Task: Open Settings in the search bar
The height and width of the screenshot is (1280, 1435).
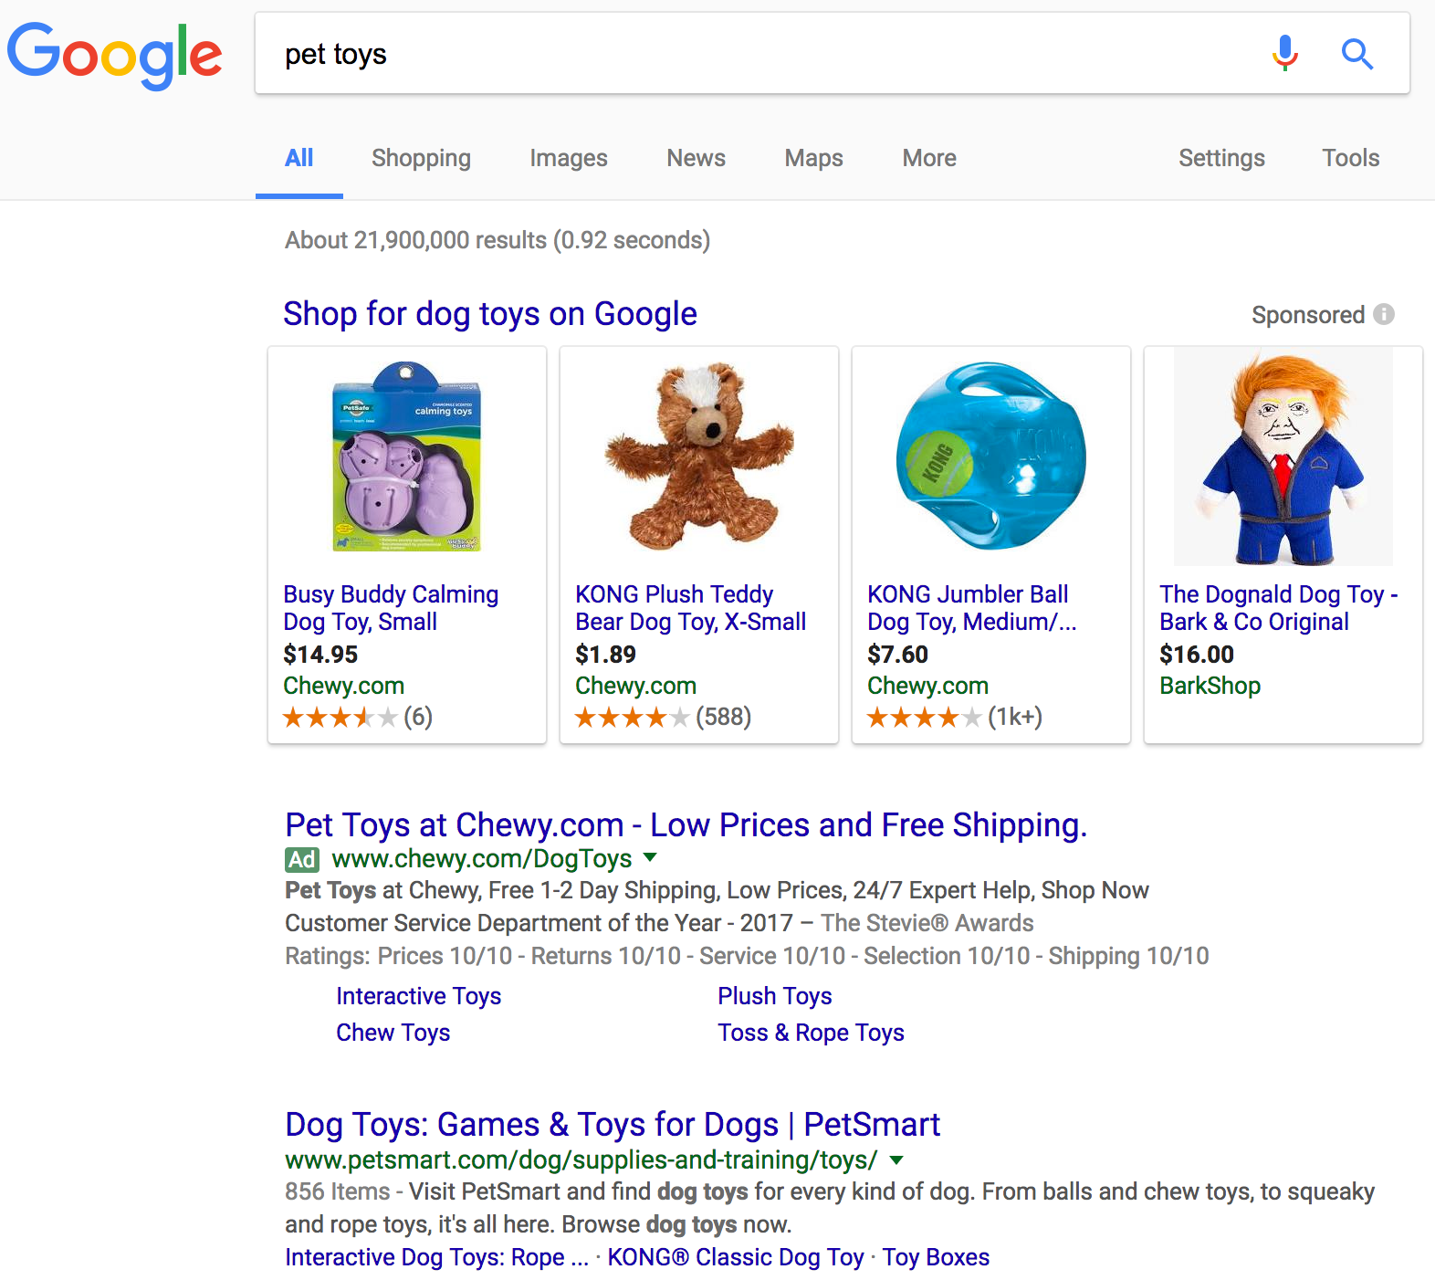Action: [1220, 158]
